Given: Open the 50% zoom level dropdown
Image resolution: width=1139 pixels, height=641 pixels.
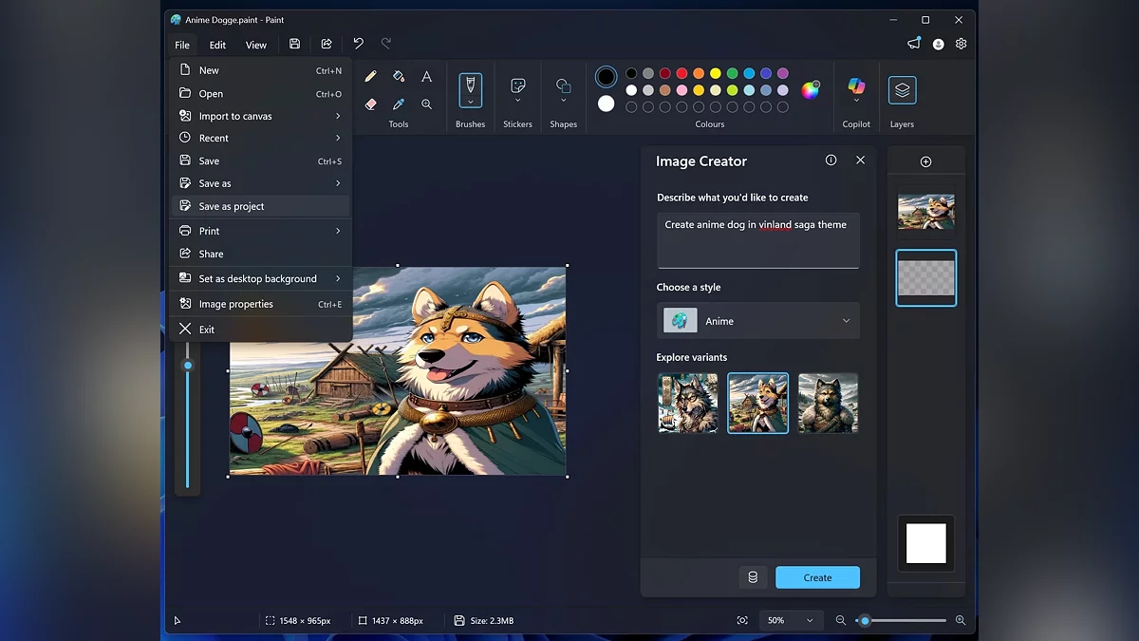Looking at the screenshot, I should [790, 620].
